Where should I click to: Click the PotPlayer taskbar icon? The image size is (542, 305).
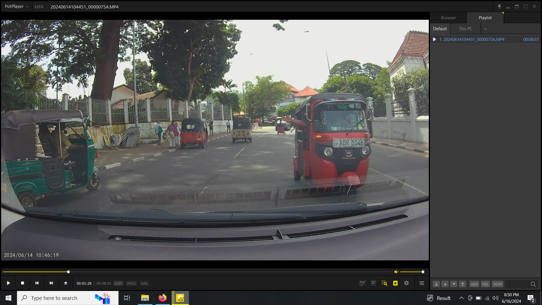(180, 298)
